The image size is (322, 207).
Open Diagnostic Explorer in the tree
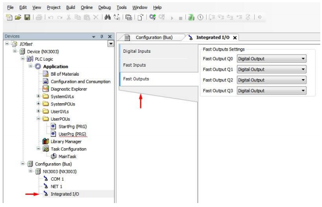(69, 89)
